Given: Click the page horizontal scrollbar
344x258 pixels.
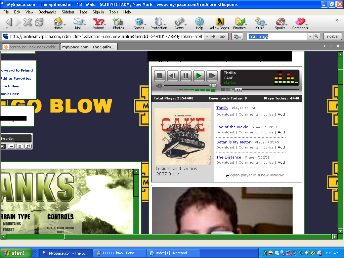Looking at the screenshot, I should click(x=198, y=236).
